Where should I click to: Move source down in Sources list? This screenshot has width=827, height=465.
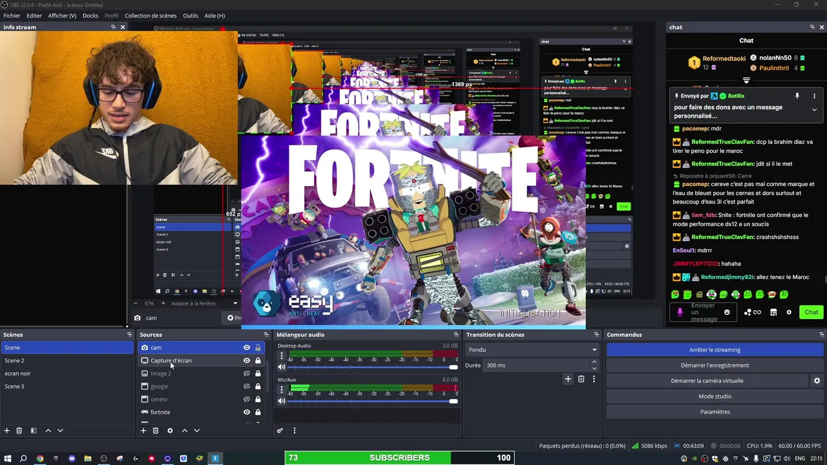(196, 431)
